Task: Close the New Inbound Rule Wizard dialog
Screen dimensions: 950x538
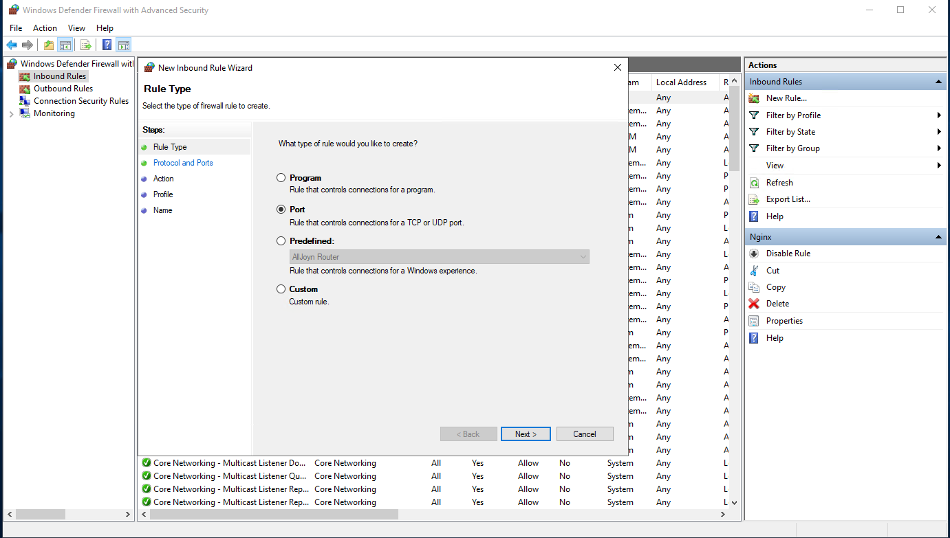Action: [x=617, y=67]
